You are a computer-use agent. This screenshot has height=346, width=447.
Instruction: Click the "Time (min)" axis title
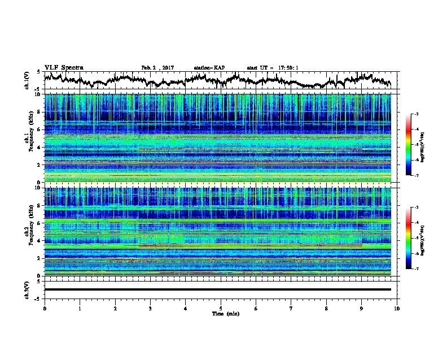[226, 314]
